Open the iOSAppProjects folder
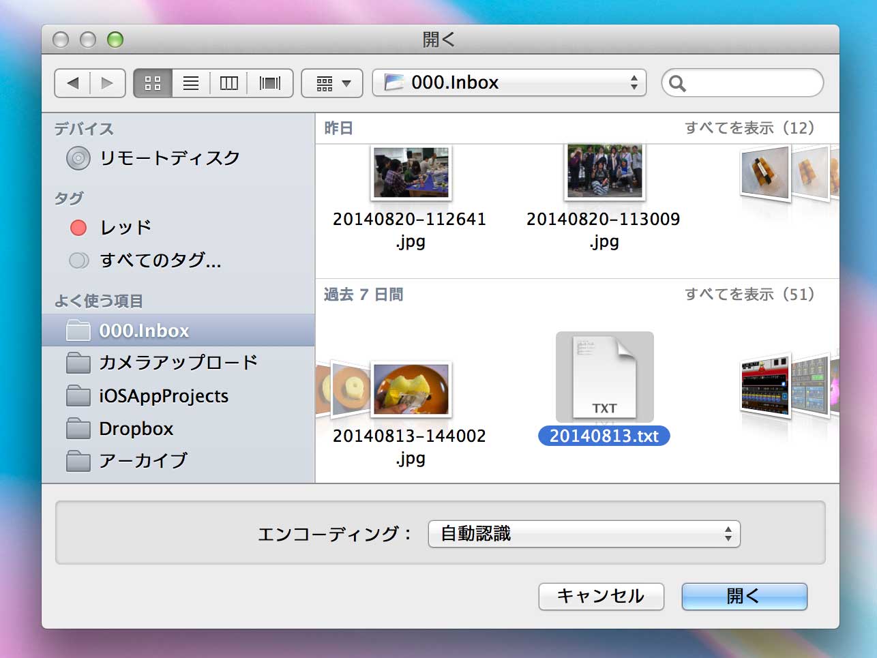 [178, 395]
